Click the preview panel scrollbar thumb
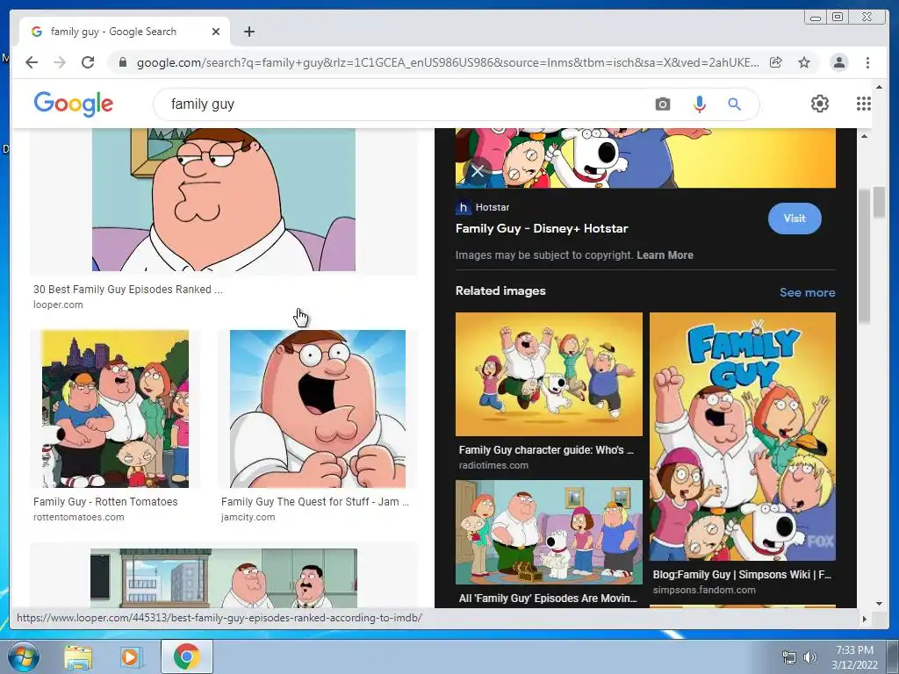The height and width of the screenshot is (674, 899). click(864, 255)
